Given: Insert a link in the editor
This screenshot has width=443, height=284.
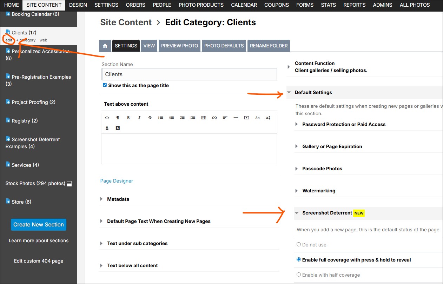Looking at the screenshot, I should point(214,118).
